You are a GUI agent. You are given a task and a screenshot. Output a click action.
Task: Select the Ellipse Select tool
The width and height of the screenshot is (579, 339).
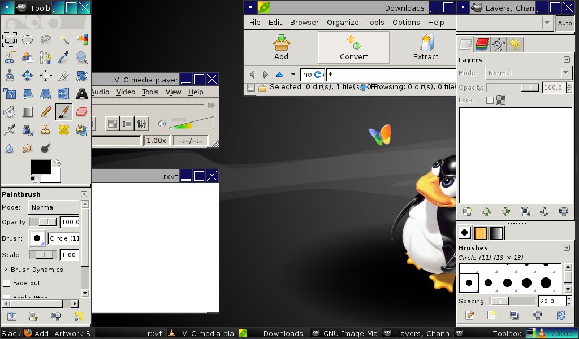coord(27,39)
